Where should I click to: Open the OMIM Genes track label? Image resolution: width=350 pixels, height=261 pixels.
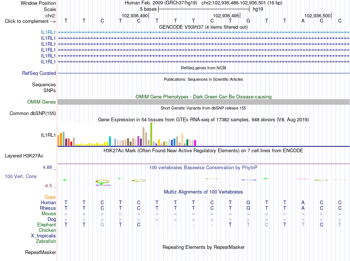tap(41, 102)
